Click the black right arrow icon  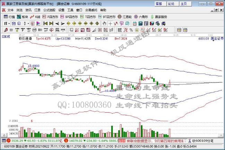(63, 24)
